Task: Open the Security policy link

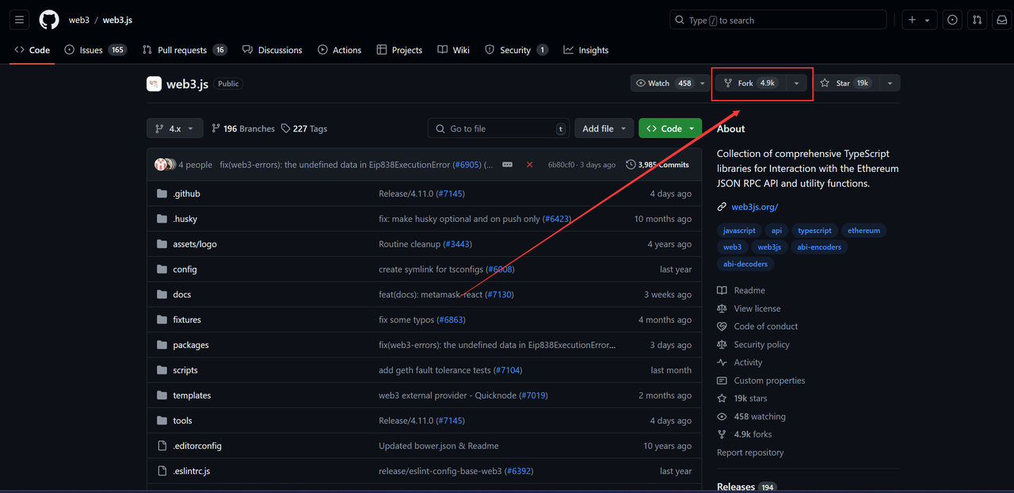Action: (761, 345)
